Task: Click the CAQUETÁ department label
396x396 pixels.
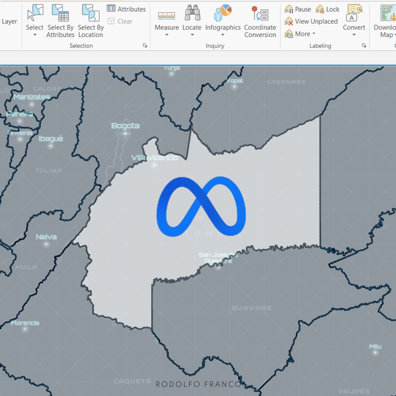Action: (x=132, y=381)
